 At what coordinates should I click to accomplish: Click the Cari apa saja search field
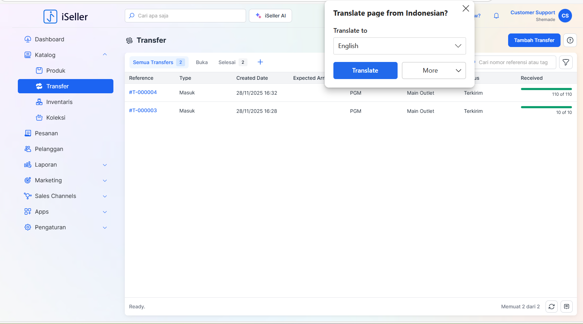click(x=185, y=16)
